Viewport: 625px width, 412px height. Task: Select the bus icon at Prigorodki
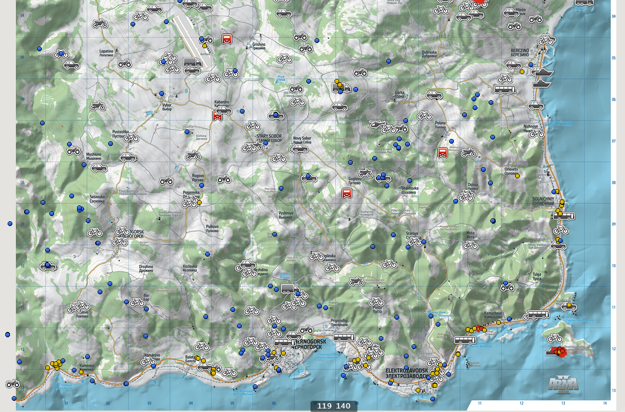[344, 337]
